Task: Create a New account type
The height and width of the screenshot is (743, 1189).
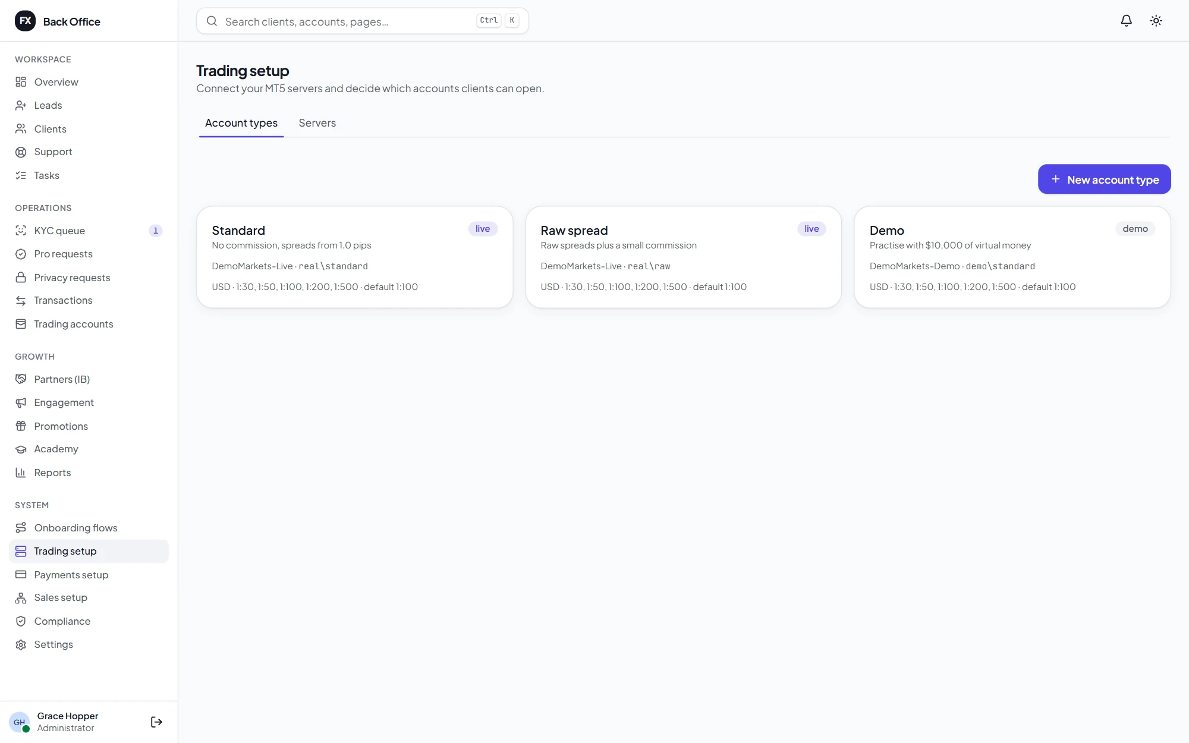Action: 1104,179
